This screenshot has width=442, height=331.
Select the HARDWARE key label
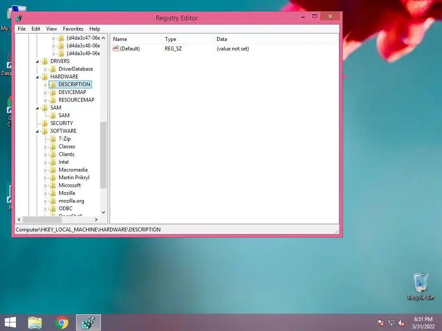64,77
